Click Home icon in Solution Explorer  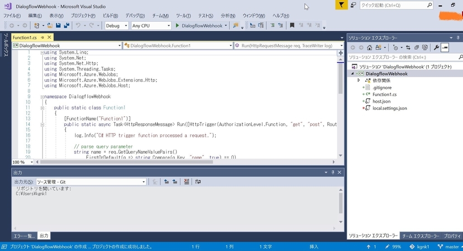click(369, 47)
